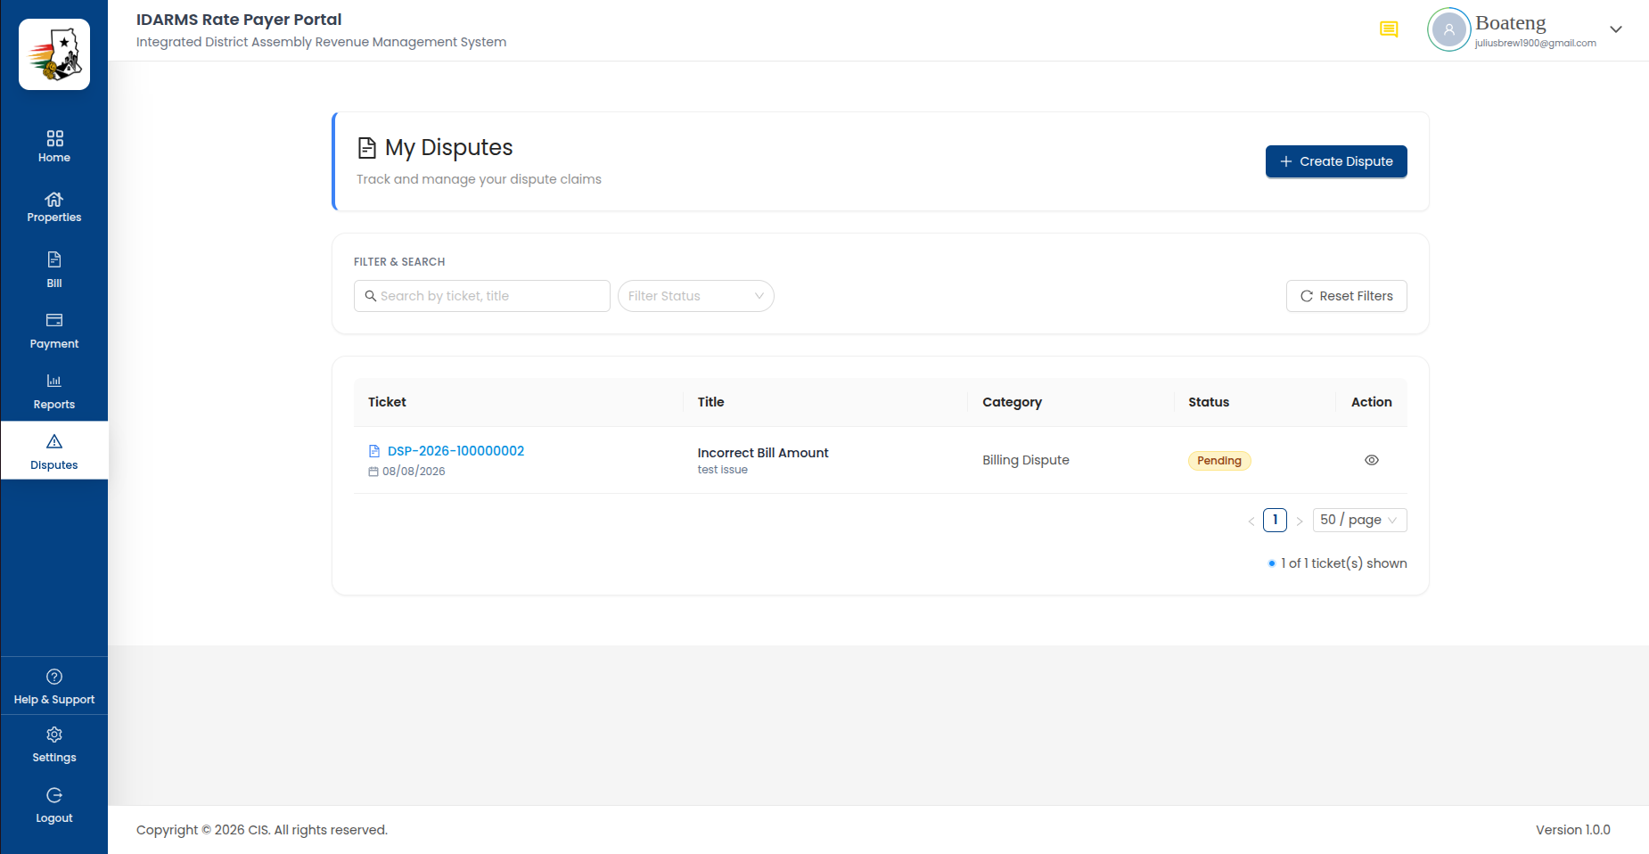Click the '1 of 1 ticket(s) shown' text
Viewport: 1649px width, 854px height.
(1344, 563)
